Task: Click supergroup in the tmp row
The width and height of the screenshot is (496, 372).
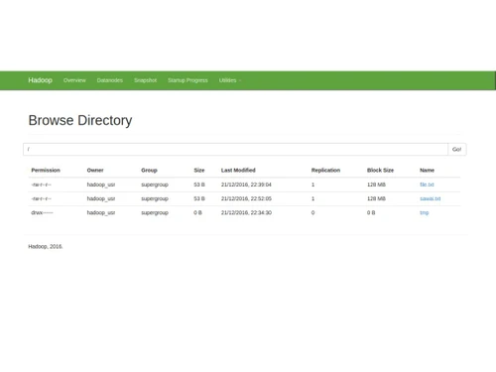Action: click(155, 212)
